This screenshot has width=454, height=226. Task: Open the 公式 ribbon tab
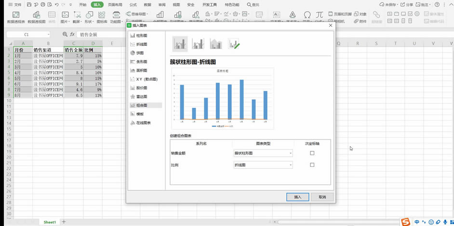(x=133, y=4)
